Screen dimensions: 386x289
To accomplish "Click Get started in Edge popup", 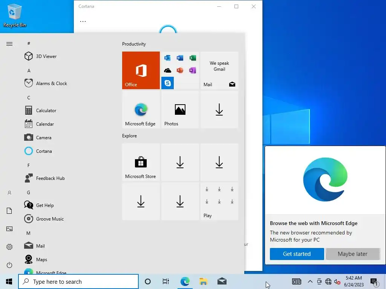I will coord(297,254).
